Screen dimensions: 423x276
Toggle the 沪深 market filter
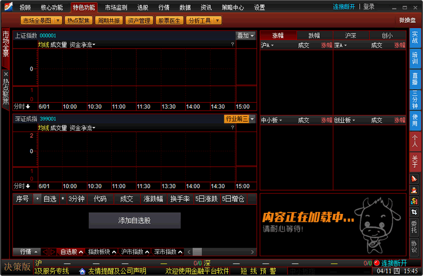351,36
